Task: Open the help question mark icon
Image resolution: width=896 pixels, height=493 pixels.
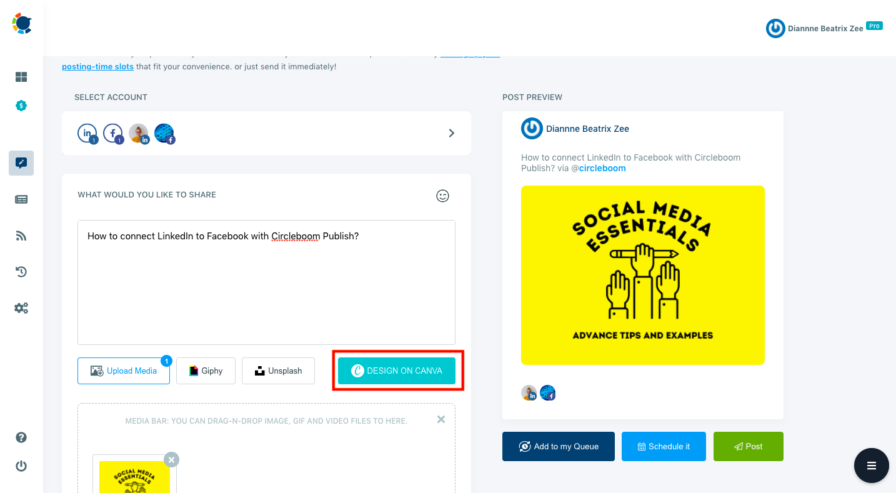Action: click(21, 437)
